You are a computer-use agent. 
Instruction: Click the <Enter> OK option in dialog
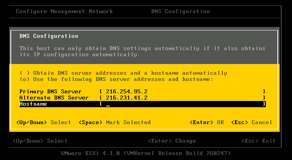click(x=206, y=122)
